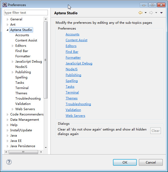Open the Accounts link
This screenshot has width=168, height=172.
(72, 34)
